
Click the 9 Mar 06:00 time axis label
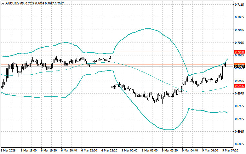point(210,151)
